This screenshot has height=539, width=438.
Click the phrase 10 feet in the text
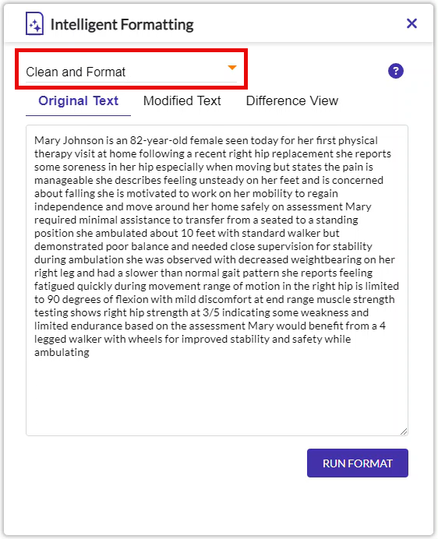click(193, 233)
